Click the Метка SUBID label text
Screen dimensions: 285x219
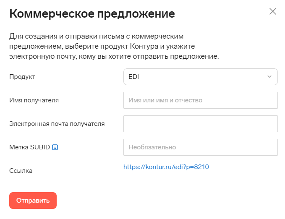click(29, 147)
